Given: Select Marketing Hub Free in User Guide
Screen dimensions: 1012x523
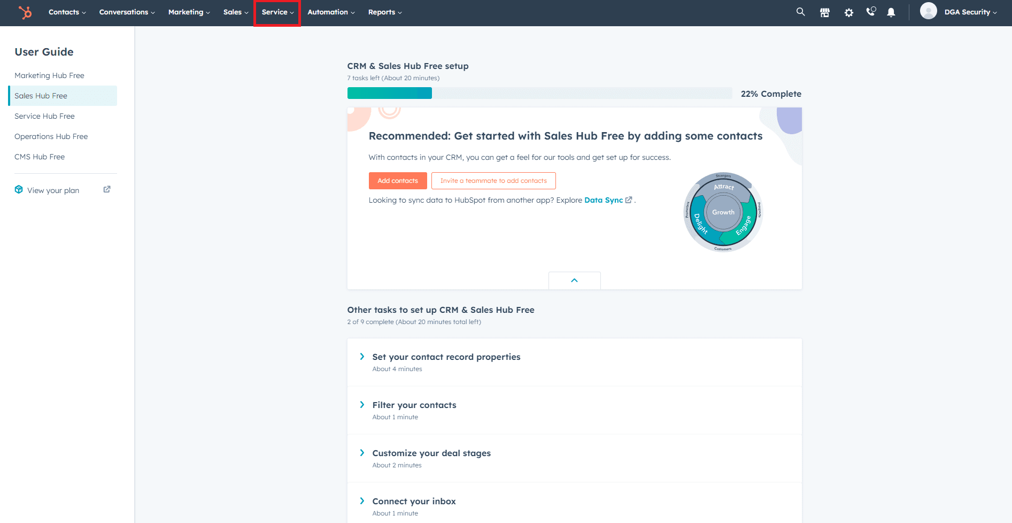Looking at the screenshot, I should tap(49, 75).
